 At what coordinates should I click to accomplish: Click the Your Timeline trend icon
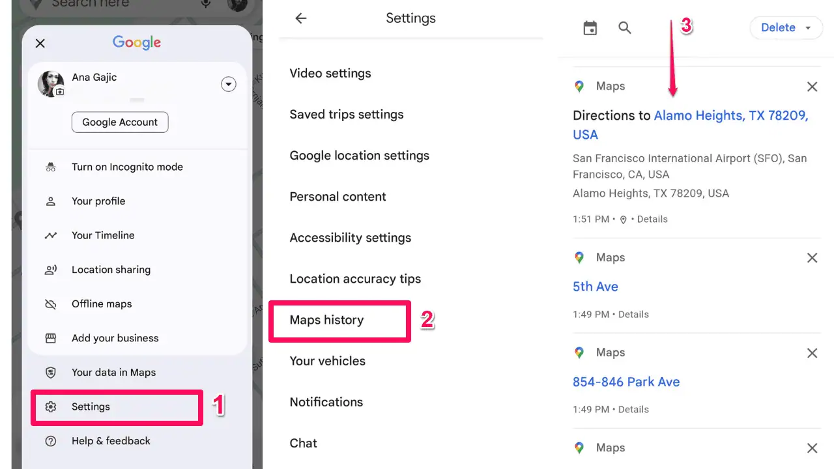coord(51,236)
